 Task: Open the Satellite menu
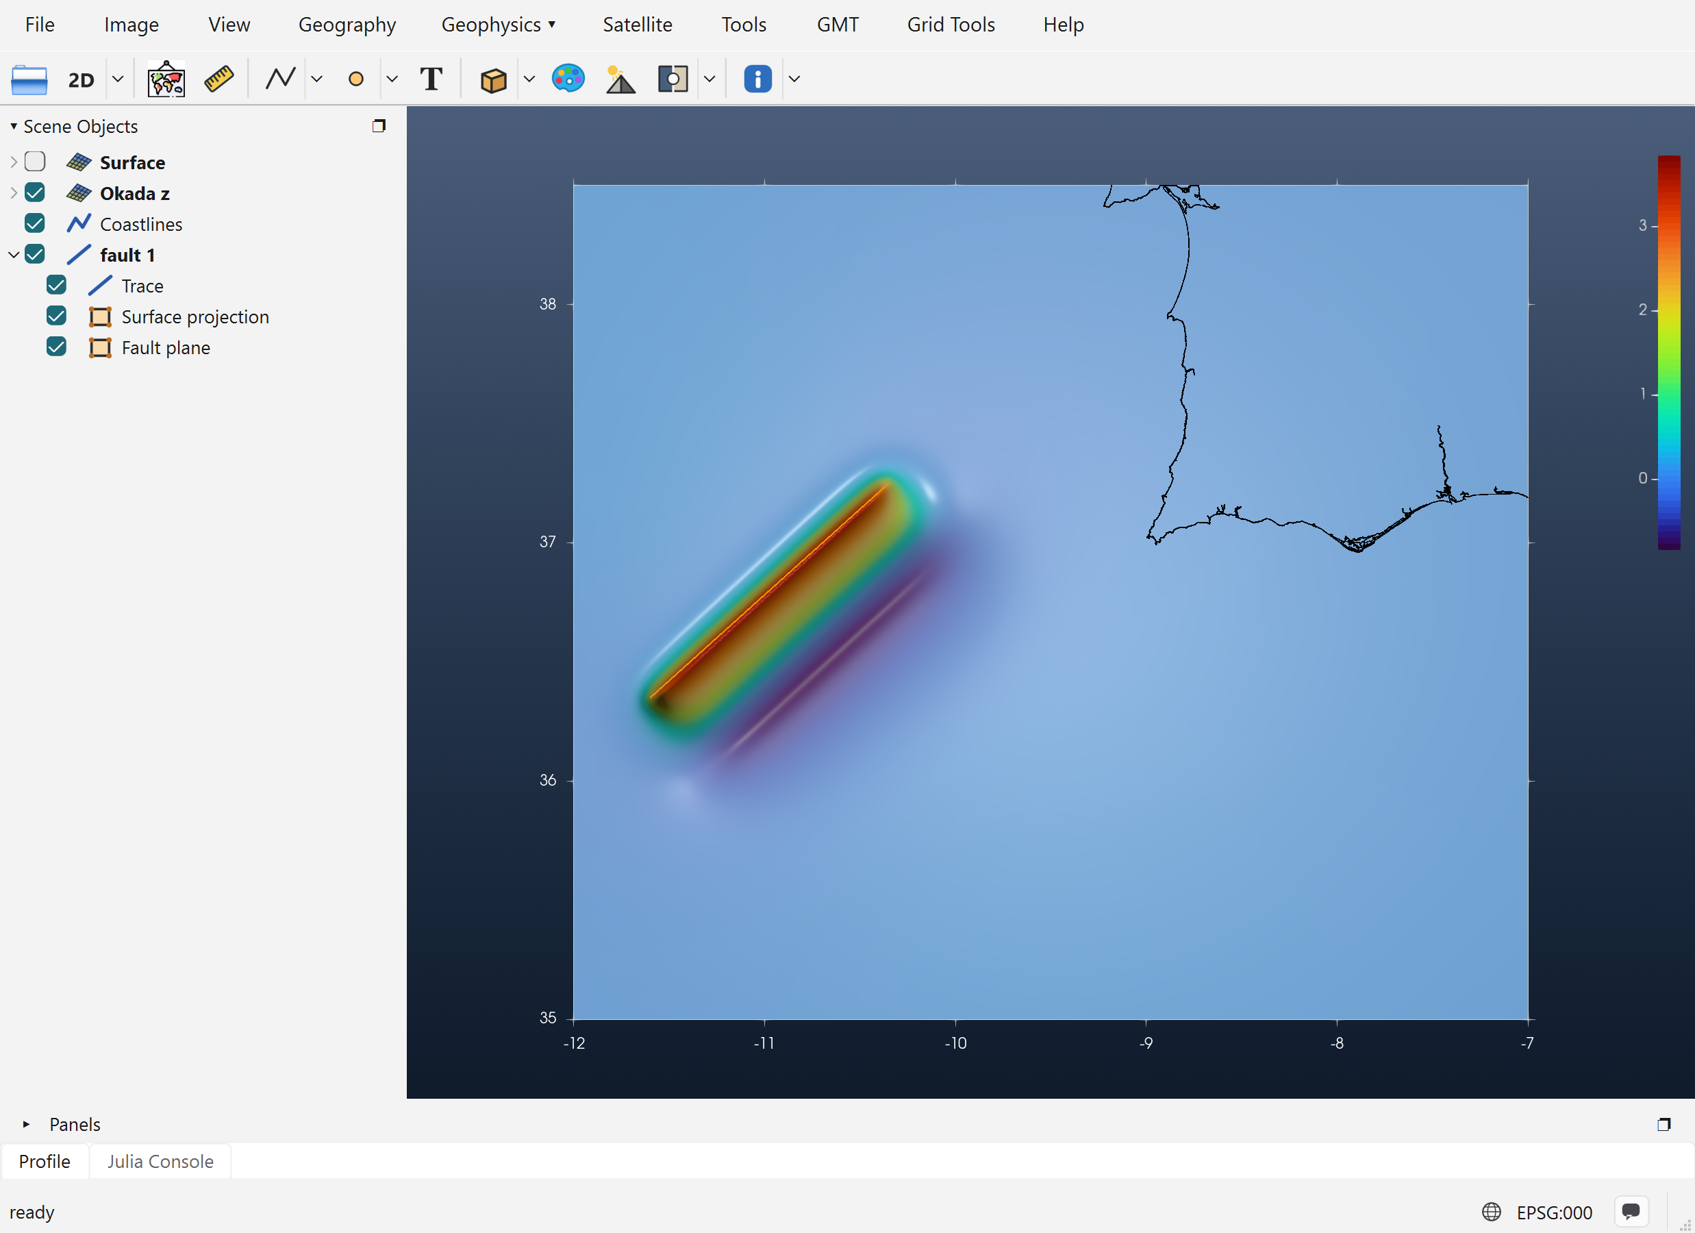(638, 25)
